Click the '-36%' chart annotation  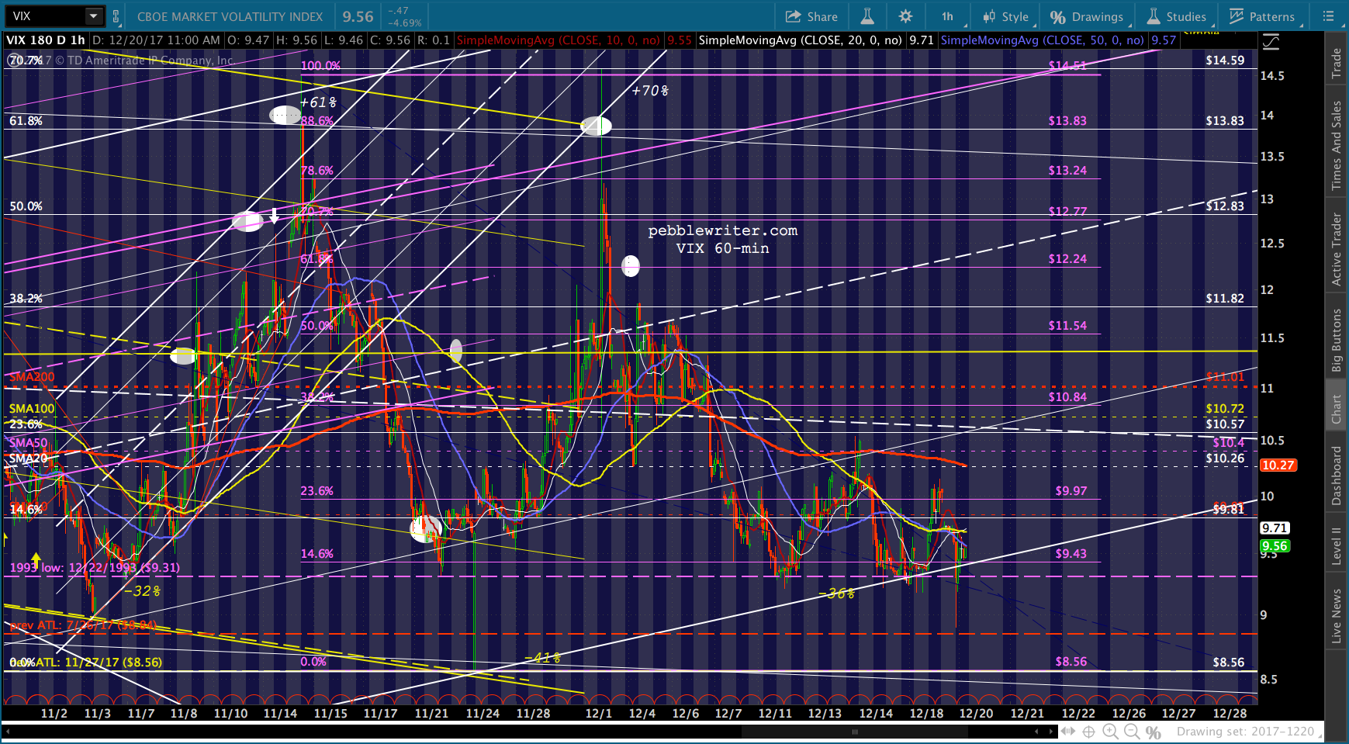click(x=836, y=594)
